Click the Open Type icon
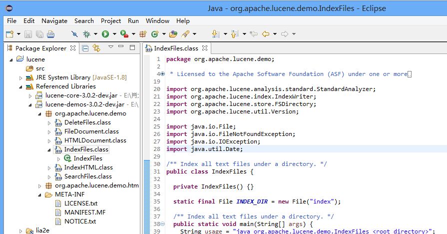The image size is (447, 234). tap(173, 34)
